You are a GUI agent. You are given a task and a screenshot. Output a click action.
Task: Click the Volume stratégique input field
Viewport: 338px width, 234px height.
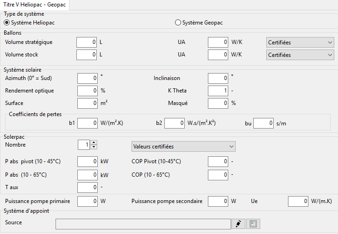[87, 42]
